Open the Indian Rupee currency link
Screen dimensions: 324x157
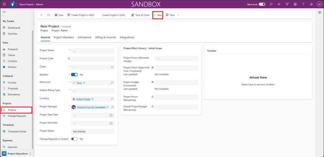[83, 99]
